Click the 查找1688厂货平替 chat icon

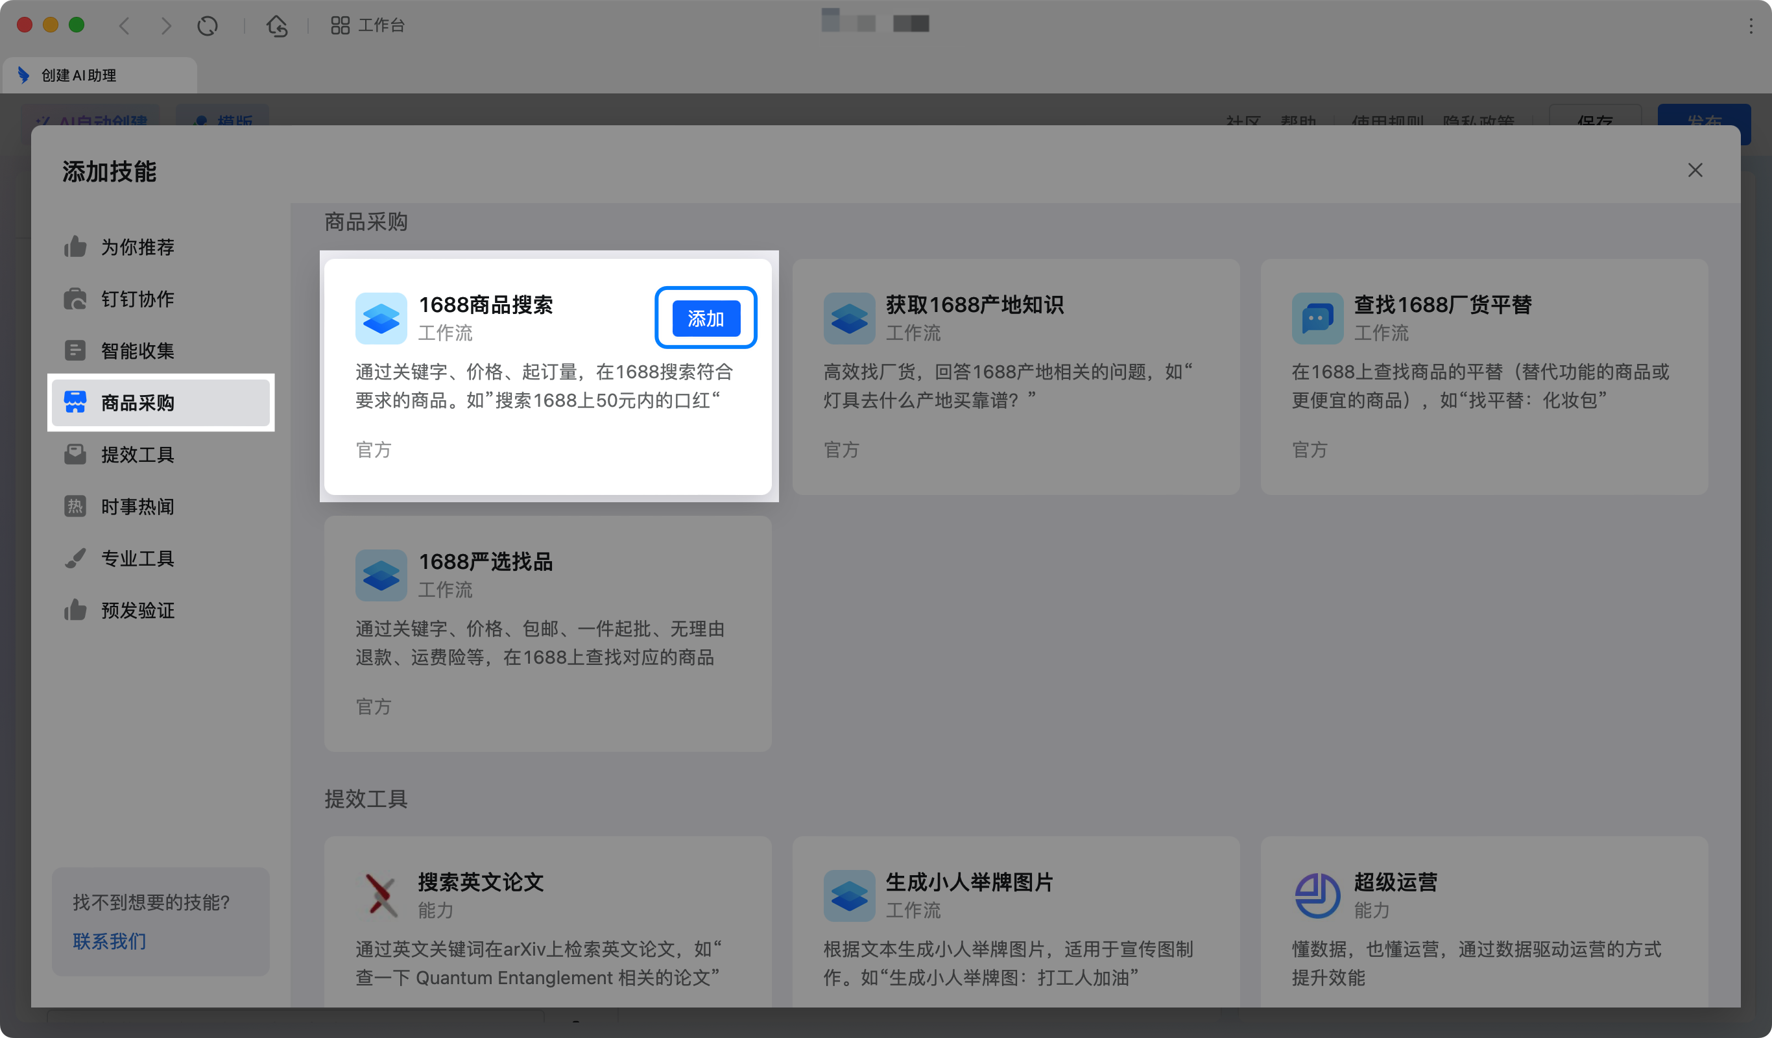(1318, 319)
